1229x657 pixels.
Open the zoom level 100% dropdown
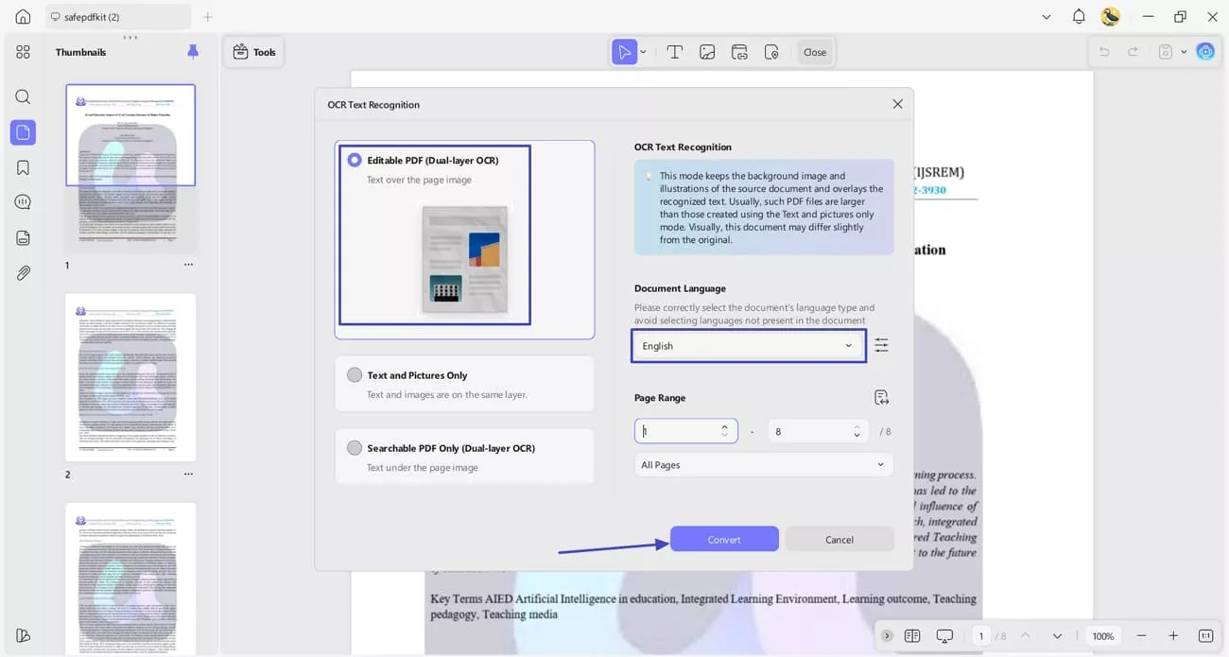coord(1102,636)
